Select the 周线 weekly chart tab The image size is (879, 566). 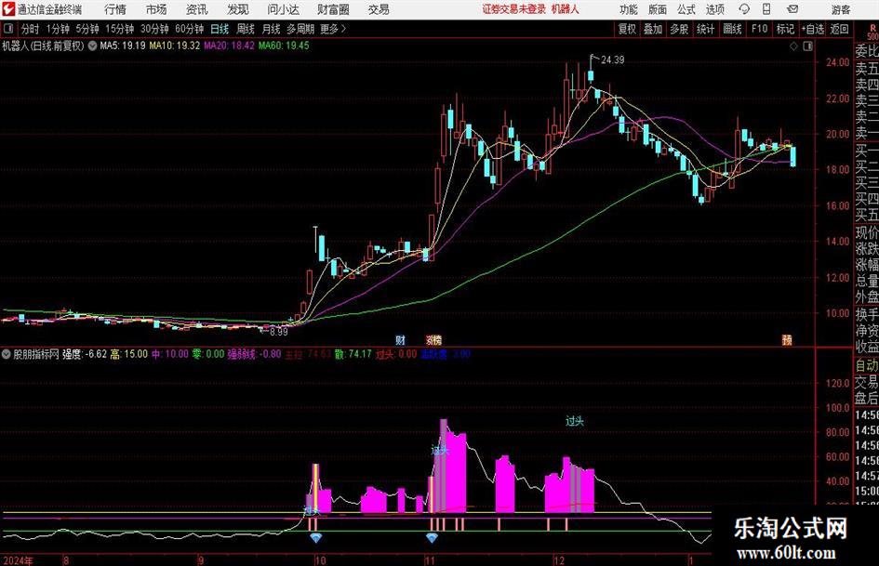[245, 29]
